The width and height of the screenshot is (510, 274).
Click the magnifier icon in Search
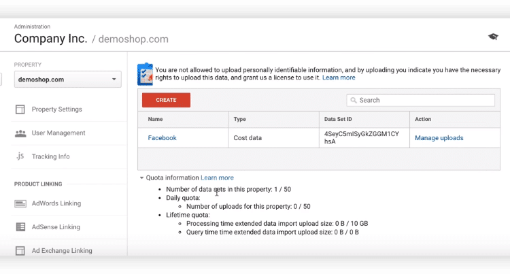click(354, 100)
